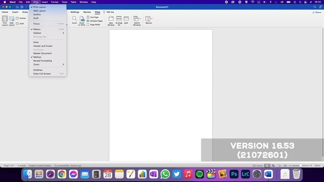Open the Help menu in menu bar
The height and width of the screenshot is (182, 324).
click(x=93, y=2)
